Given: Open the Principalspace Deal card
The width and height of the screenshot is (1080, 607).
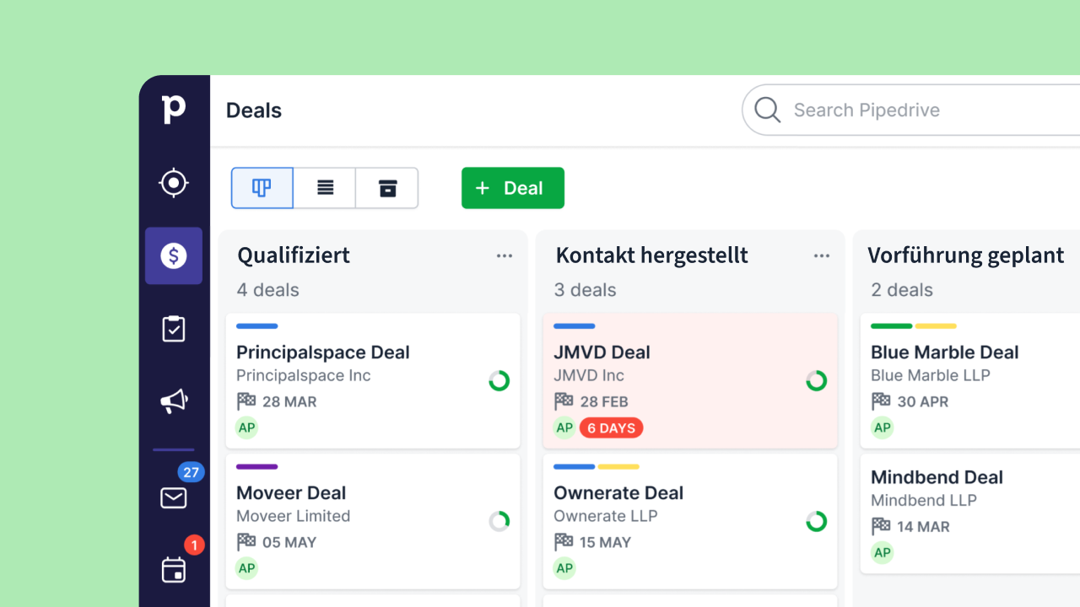Looking at the screenshot, I should pyautogui.click(x=323, y=352).
